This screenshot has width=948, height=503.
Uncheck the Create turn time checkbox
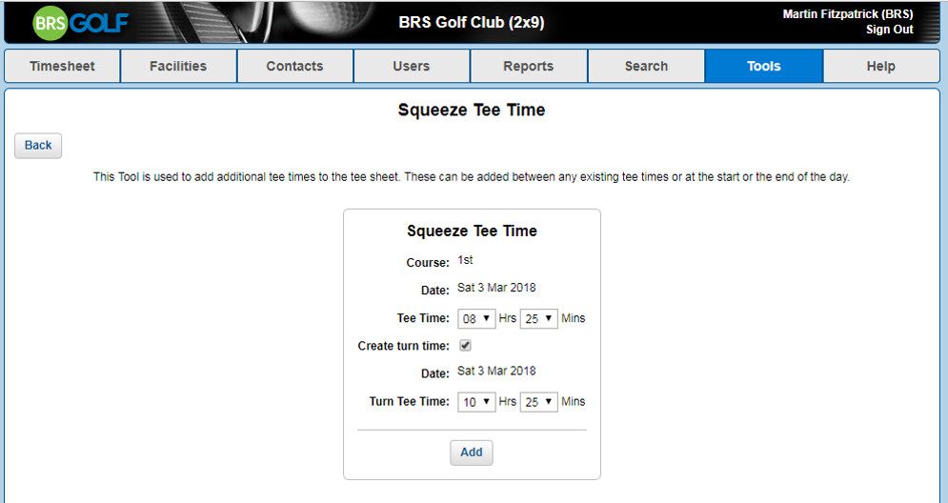[x=466, y=345]
